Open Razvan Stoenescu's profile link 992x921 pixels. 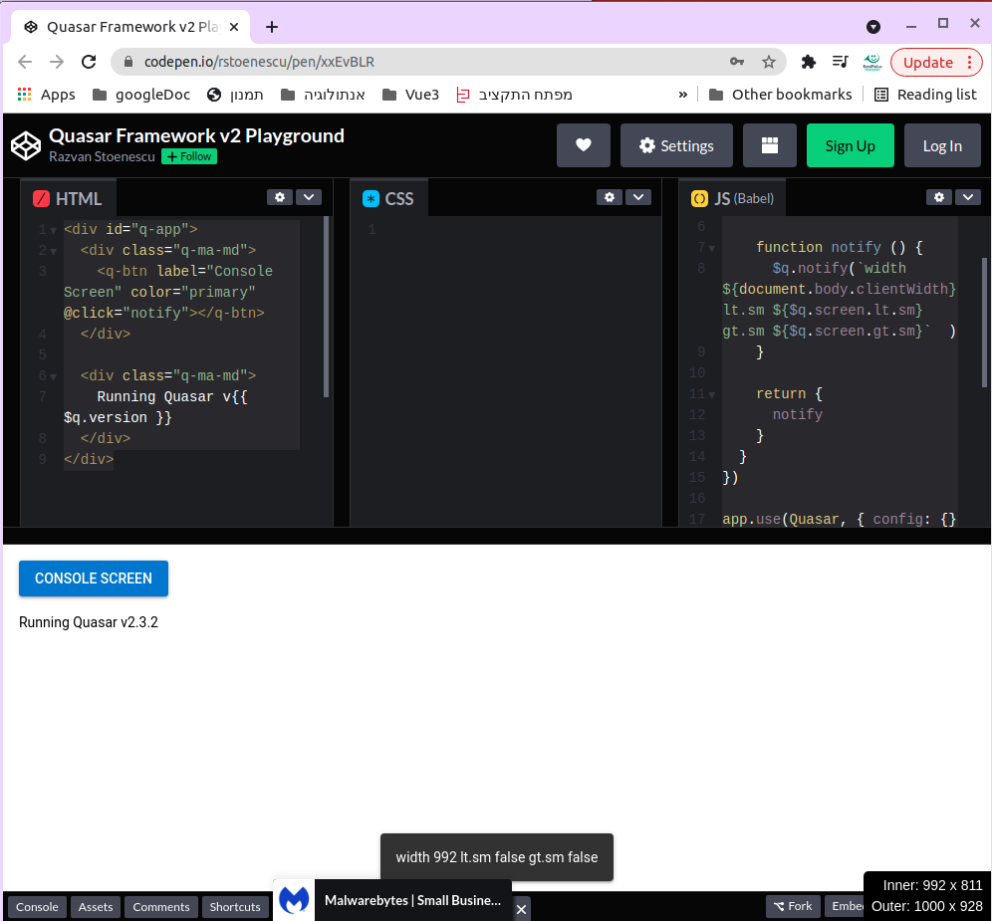click(102, 157)
